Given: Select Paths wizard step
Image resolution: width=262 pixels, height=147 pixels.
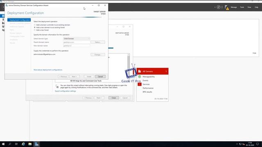Looking at the screenshot, I should click(x=12, y=30).
